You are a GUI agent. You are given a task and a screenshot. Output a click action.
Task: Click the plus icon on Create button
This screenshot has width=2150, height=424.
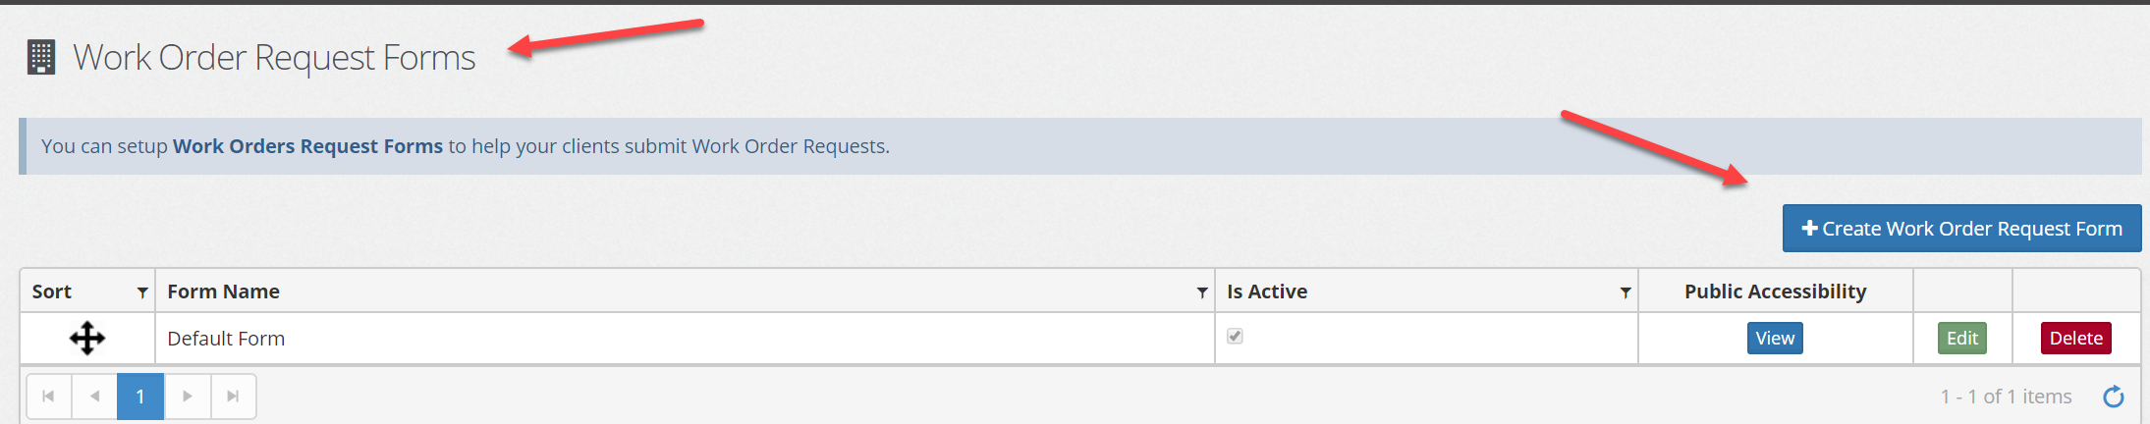click(x=1809, y=228)
